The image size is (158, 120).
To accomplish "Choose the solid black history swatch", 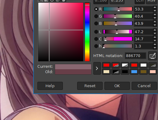I will point(125,72).
